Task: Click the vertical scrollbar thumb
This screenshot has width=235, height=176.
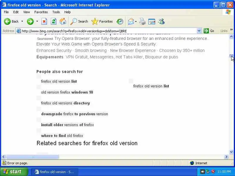Action: tap(231, 56)
